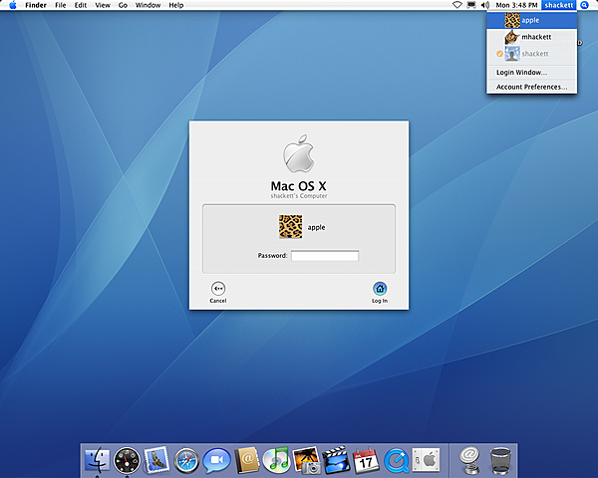Open System Preferences in the Dock
This screenshot has height=478, width=598.
click(x=426, y=460)
